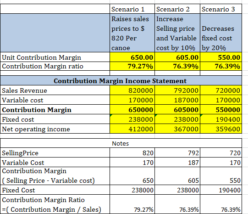Select the bold 76.39% cell under Scenario 3
The width and height of the screenshot is (248, 214).
(x=221, y=66)
